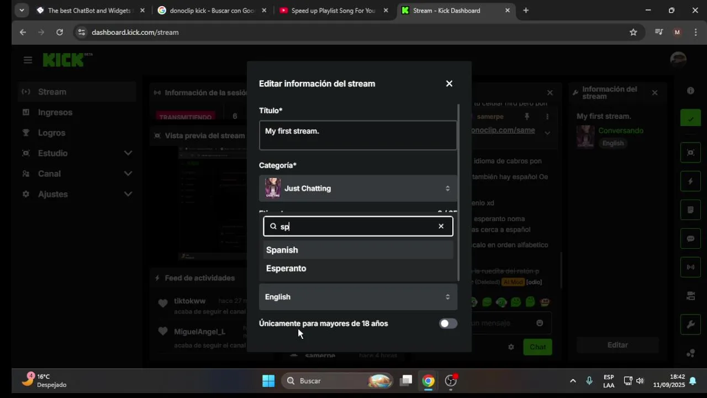Clear the language search text with X
Screen dimensions: 707x398
pos(441,226)
